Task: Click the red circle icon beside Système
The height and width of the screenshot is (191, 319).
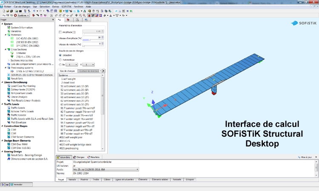Action: tap(15, 15)
